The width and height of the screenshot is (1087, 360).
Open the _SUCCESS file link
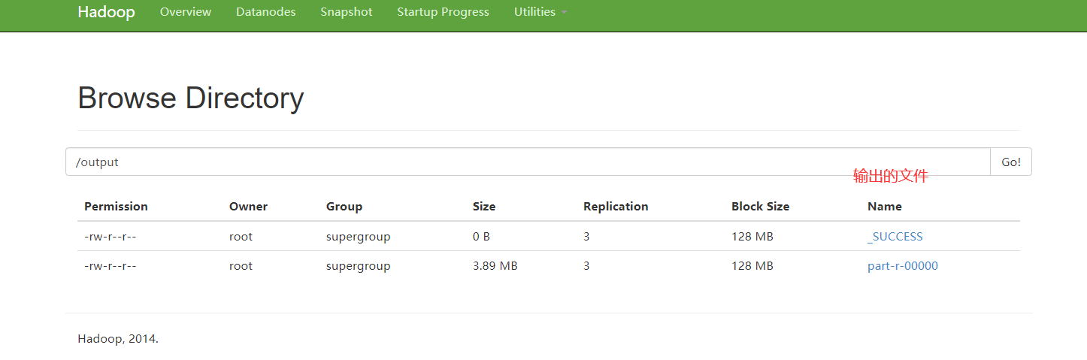pos(895,236)
